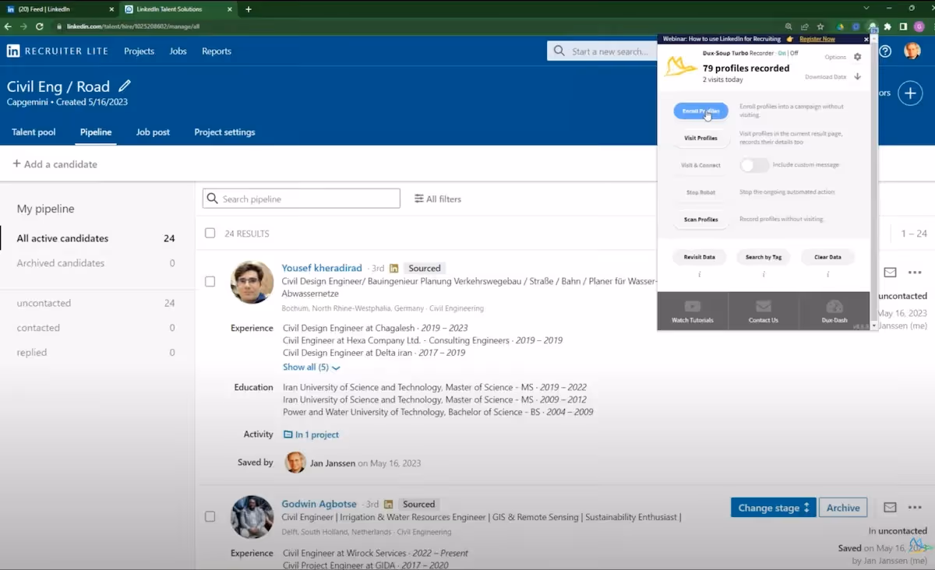935x570 pixels.
Task: Click the round plus button in header
Action: pos(910,93)
